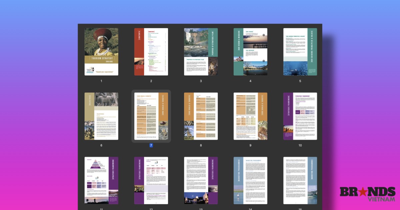Open the purple Strategic Framework page 10
This screenshot has height=210, width=400.
click(x=300, y=116)
